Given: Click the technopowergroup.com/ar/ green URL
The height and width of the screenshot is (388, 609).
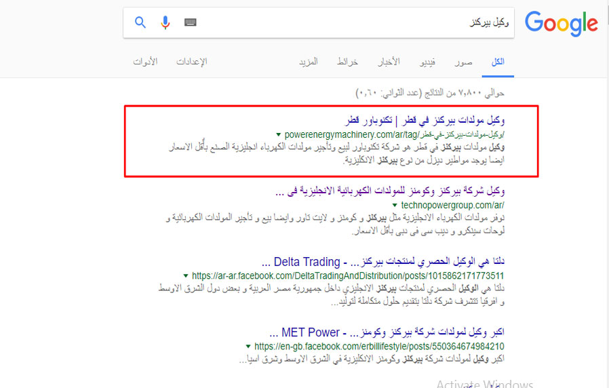Looking at the screenshot, I should click(452, 205).
